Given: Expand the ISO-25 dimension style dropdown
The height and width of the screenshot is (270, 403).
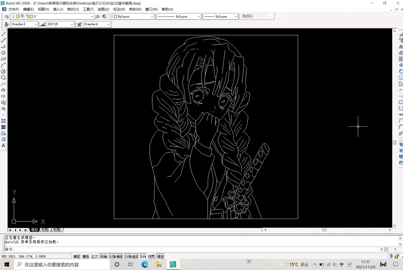Looking at the screenshot, I should tap(72, 24).
